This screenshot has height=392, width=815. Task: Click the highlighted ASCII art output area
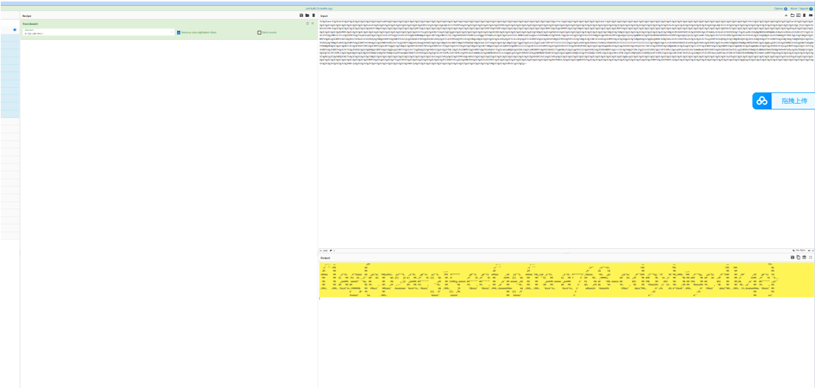click(x=566, y=280)
